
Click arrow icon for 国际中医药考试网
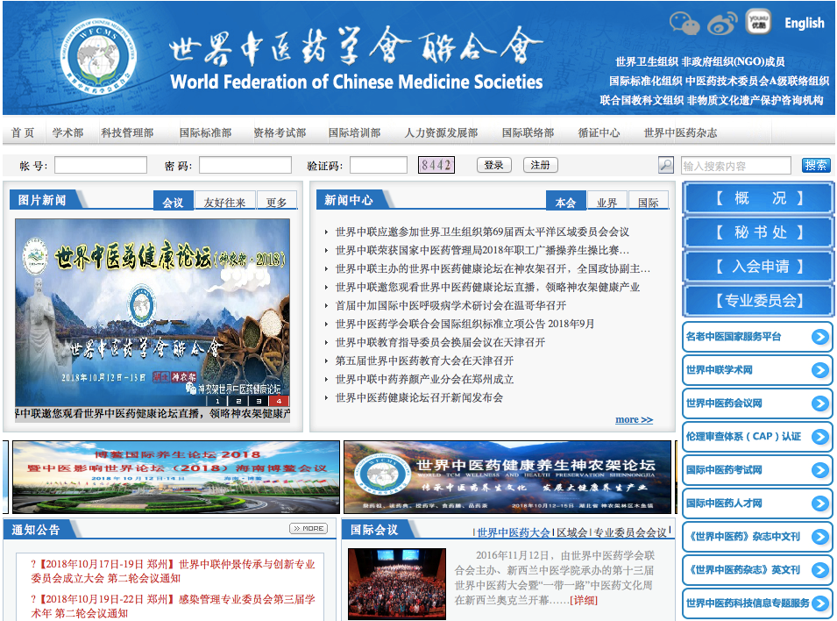[x=820, y=470]
